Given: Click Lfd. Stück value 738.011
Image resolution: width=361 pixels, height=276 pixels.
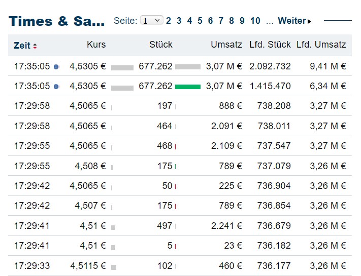Looking at the screenshot, I should [274, 126].
